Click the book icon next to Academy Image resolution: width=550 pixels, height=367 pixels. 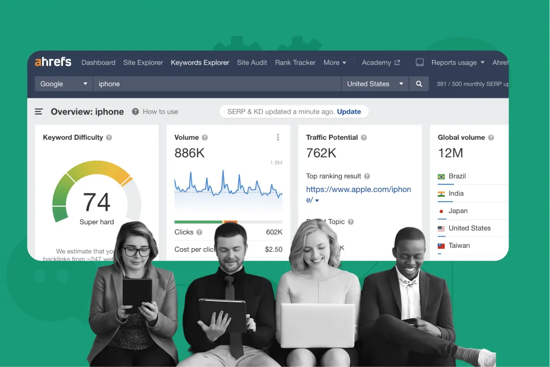pyautogui.click(x=419, y=62)
